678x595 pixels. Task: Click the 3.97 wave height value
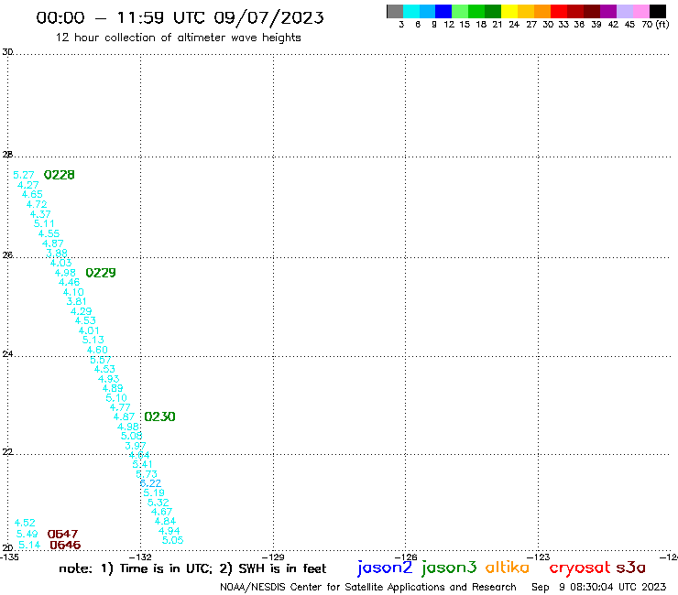click(136, 446)
